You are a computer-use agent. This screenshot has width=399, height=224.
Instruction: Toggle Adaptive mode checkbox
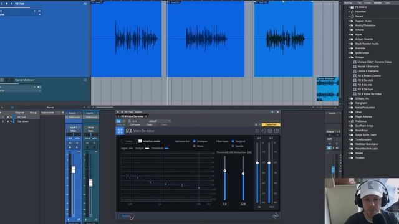(140, 141)
